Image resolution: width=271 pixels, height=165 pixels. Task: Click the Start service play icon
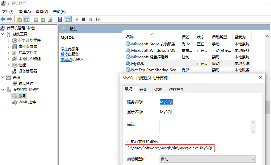pos(77,19)
